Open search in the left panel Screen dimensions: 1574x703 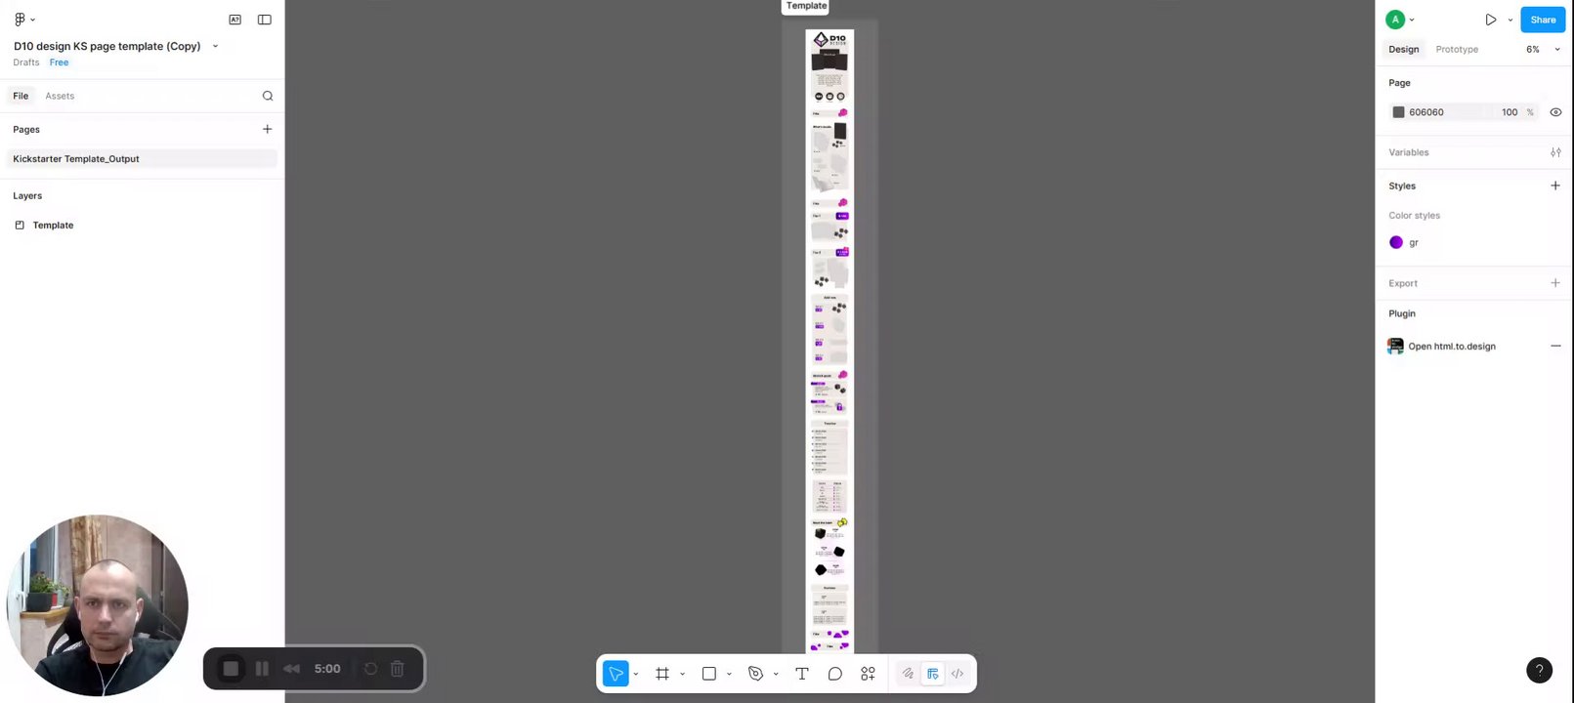[268, 96]
